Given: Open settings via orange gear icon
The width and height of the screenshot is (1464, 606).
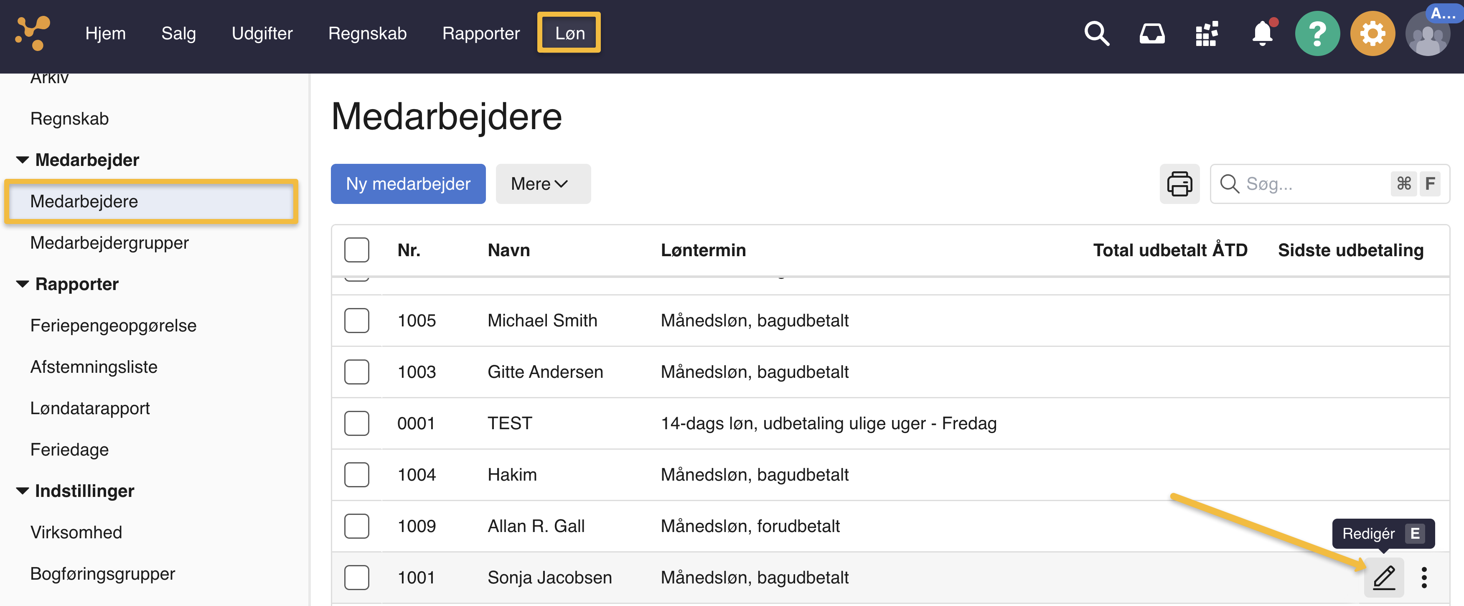Looking at the screenshot, I should (x=1372, y=33).
